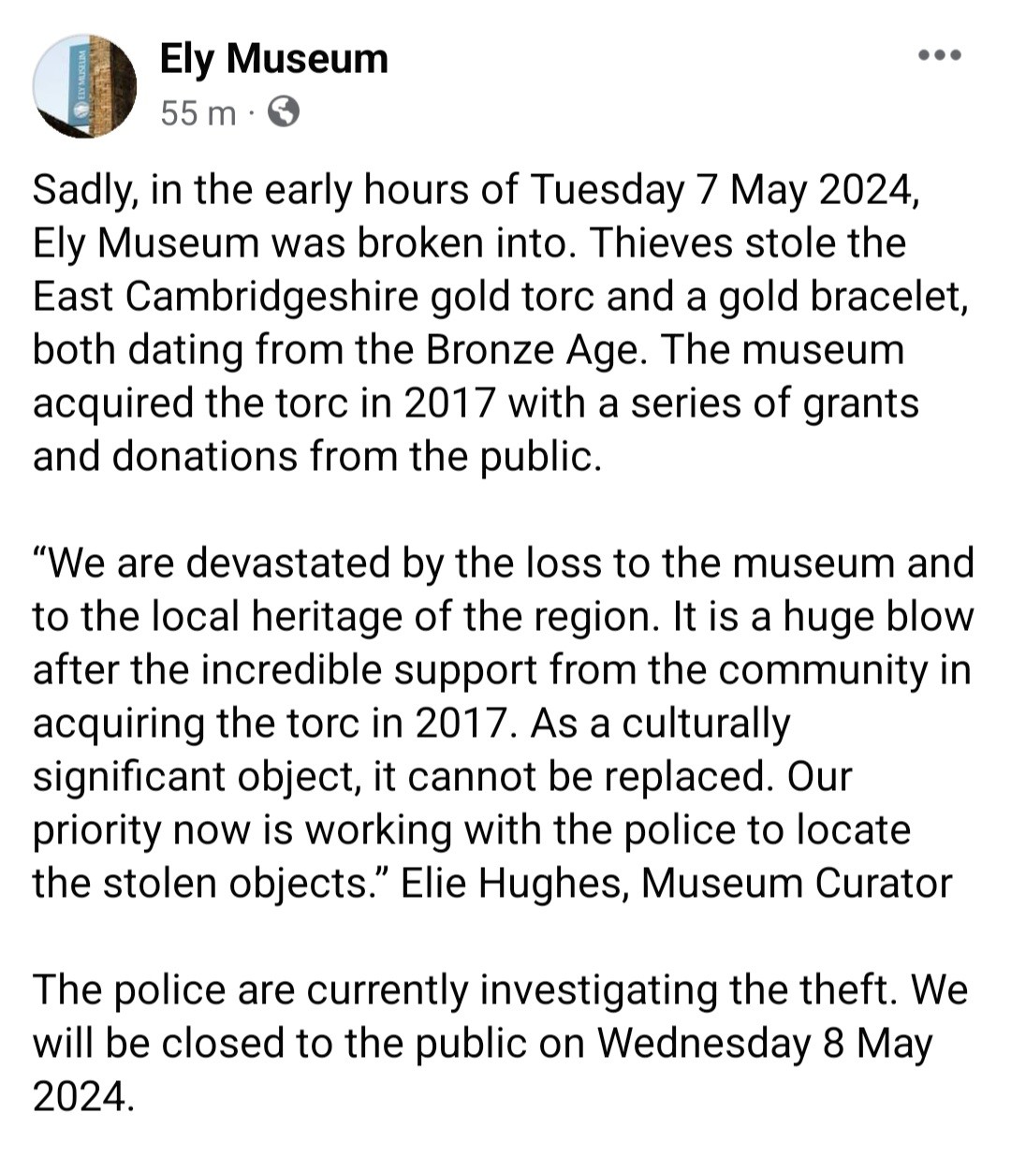Open the three-dot post options menu
This screenshot has height=1157, width=1011.
(940, 55)
